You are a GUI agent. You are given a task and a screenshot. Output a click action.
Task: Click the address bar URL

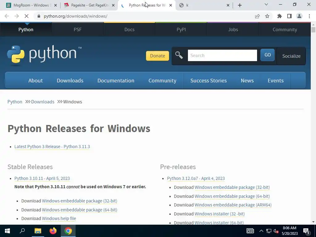[x=76, y=16]
